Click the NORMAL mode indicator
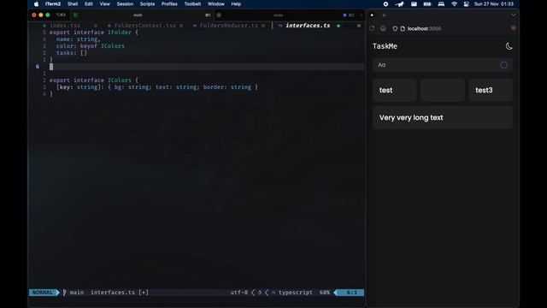This screenshot has width=547, height=308. [x=42, y=293]
